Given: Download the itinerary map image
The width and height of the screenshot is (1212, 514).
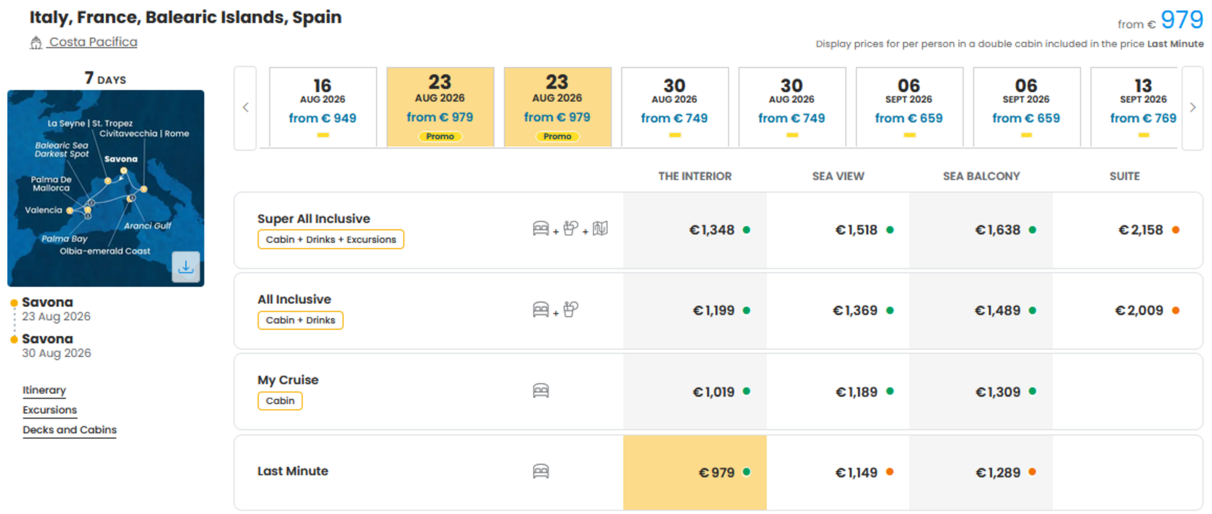Looking at the screenshot, I should pyautogui.click(x=186, y=267).
